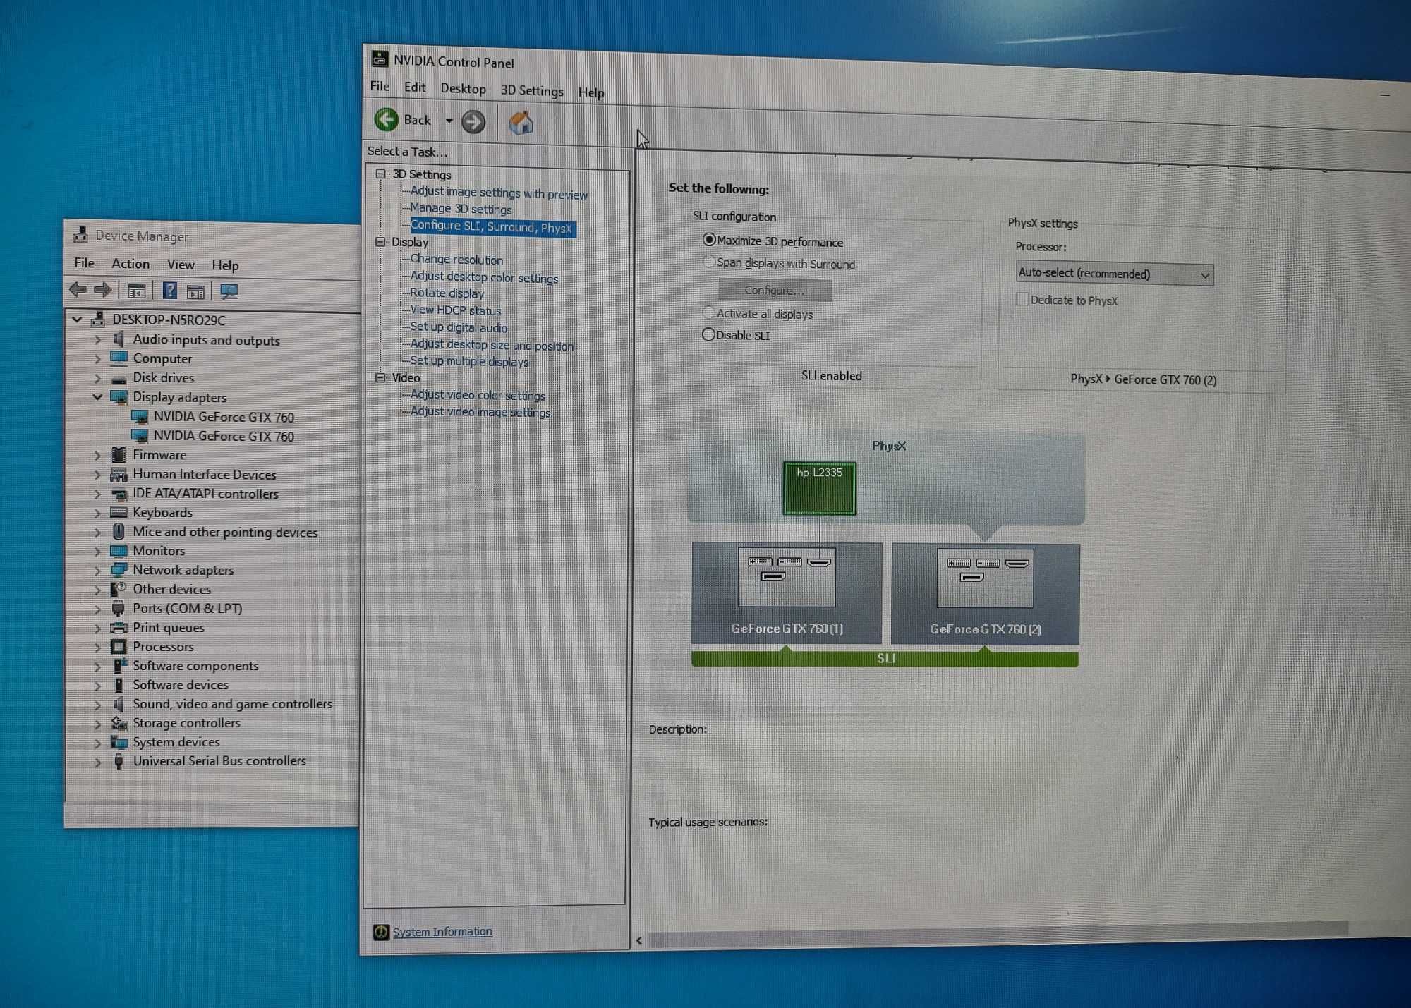Select Activate all displays radio button
This screenshot has width=1411, height=1008.
point(709,312)
